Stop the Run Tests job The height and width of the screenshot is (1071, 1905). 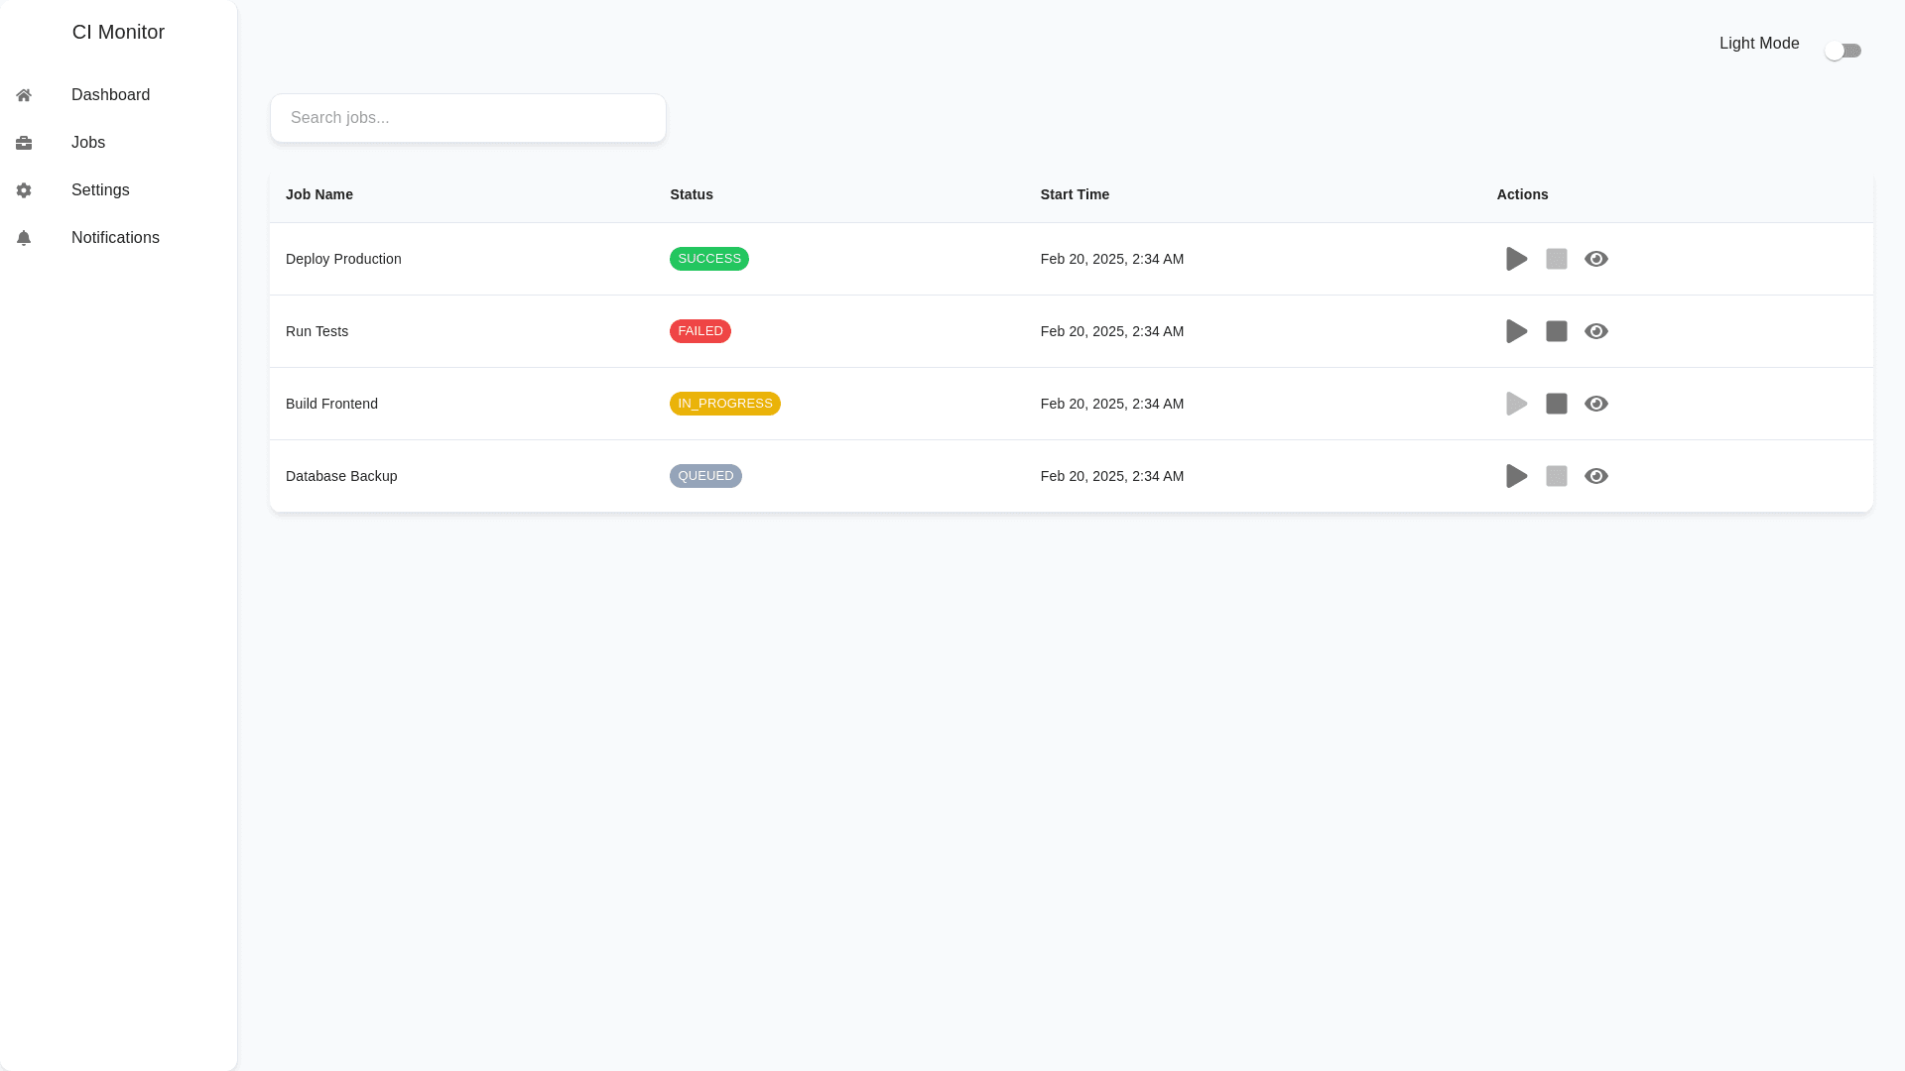point(1556,331)
